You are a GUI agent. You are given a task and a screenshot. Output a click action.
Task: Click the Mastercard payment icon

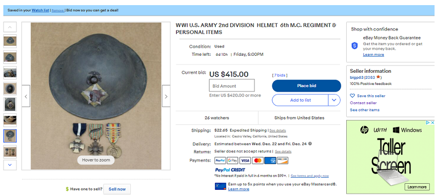(258, 160)
